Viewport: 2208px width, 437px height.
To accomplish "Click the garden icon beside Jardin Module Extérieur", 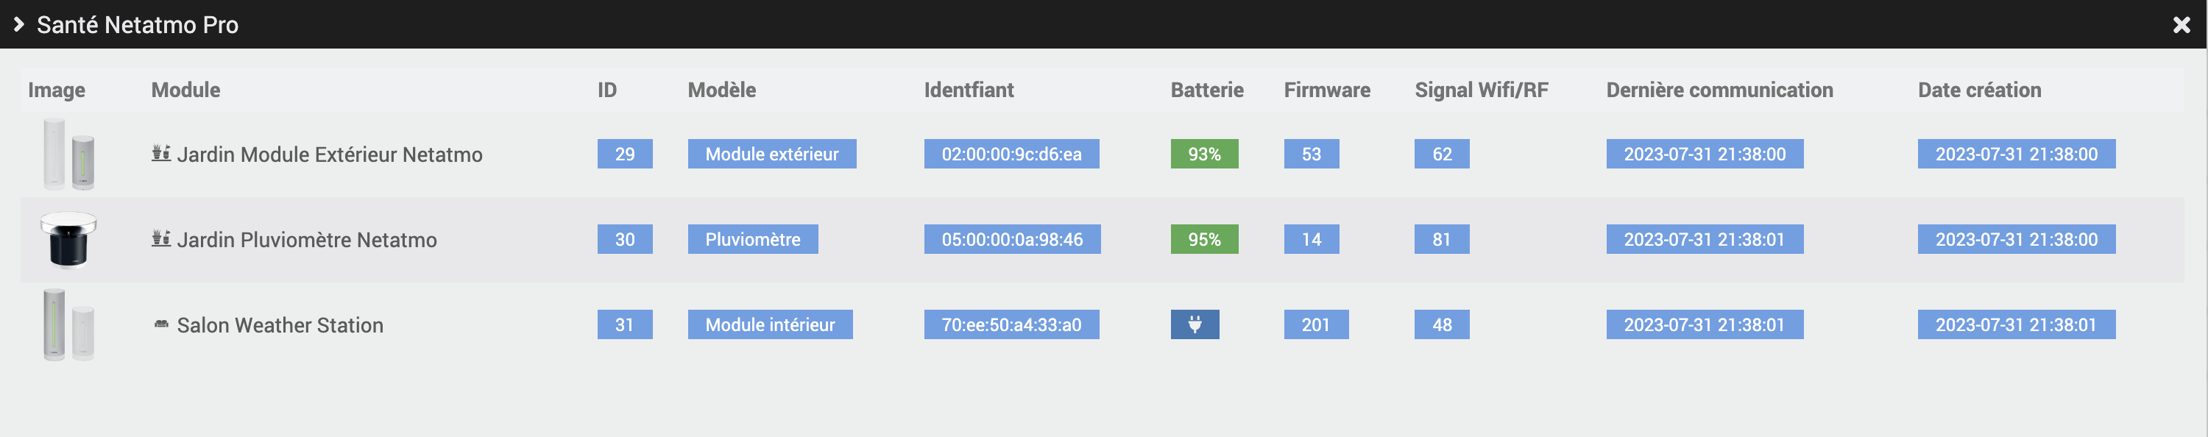I will [161, 153].
